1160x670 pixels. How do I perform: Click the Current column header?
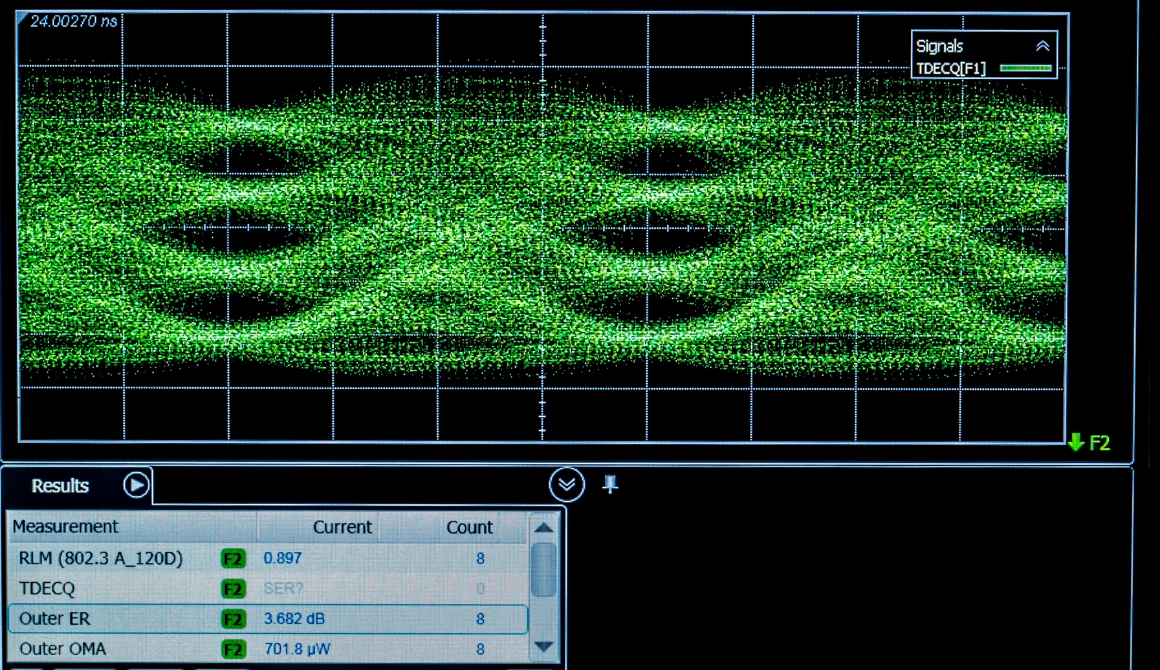(x=342, y=527)
